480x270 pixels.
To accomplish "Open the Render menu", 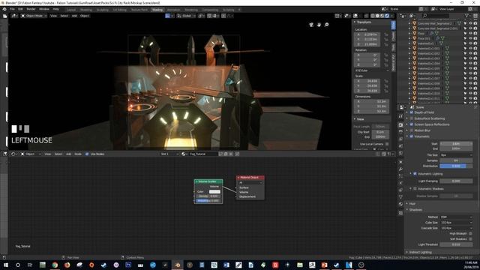I will tap(31, 9).
